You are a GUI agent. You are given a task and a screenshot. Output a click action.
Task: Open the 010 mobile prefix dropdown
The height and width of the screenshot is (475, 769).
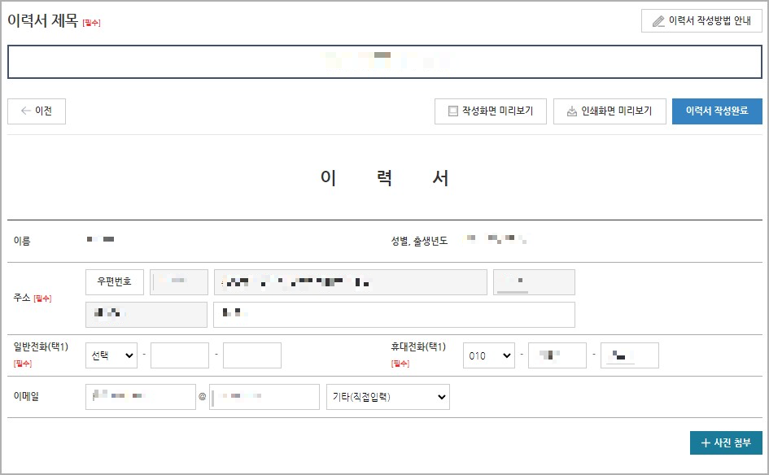pos(488,355)
